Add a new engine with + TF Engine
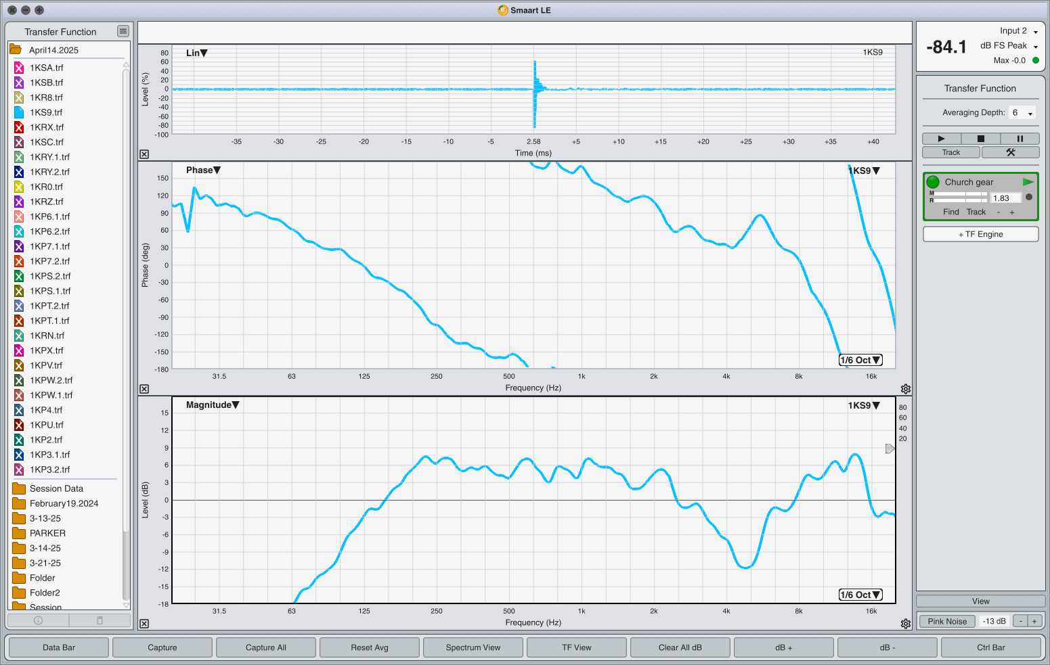Image resolution: width=1050 pixels, height=665 pixels. tap(980, 234)
